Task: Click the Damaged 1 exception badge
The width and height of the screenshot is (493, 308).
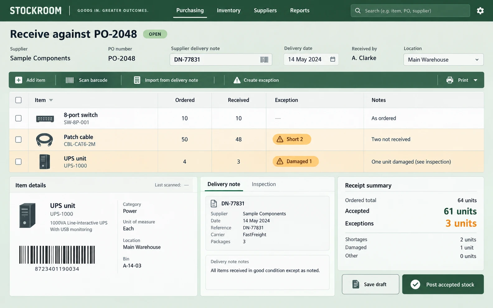Action: point(296,161)
